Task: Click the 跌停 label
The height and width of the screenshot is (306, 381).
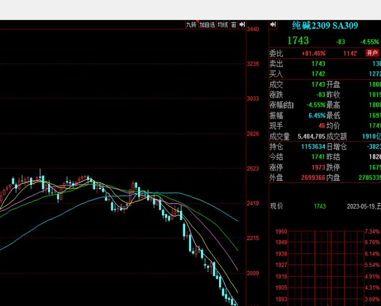Action: (333, 168)
